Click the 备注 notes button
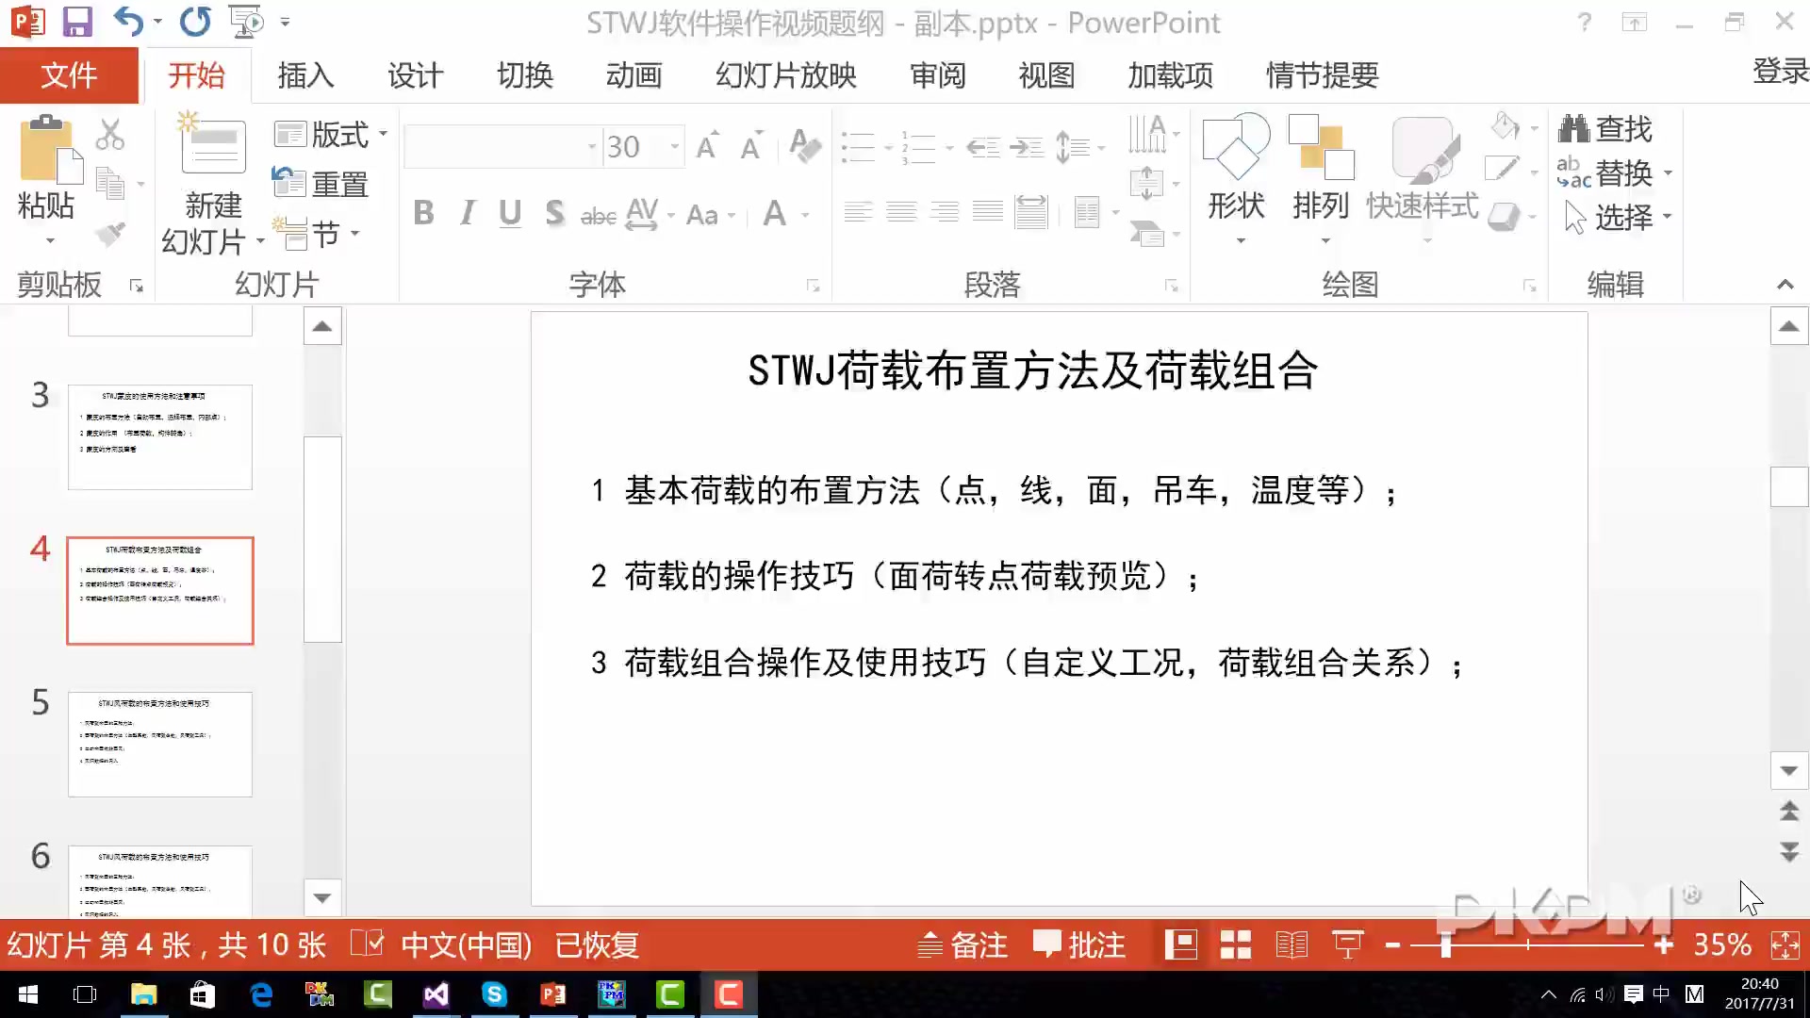Viewport: 1810px width, 1018px height. click(x=963, y=944)
